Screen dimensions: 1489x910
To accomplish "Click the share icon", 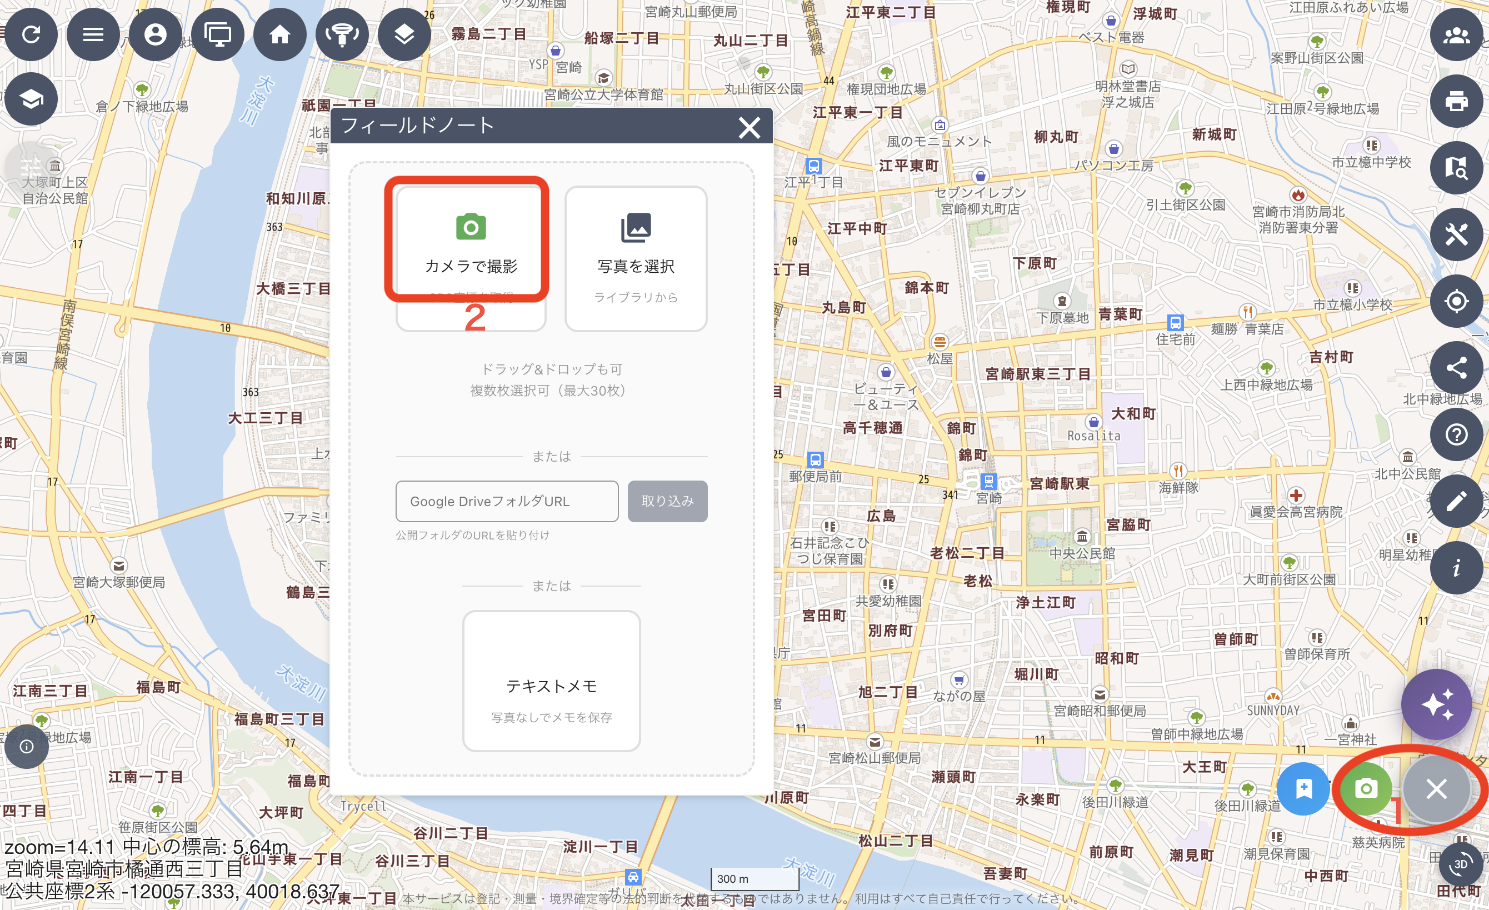I will [x=1456, y=367].
